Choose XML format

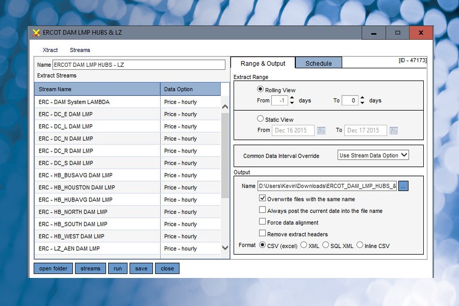304,245
